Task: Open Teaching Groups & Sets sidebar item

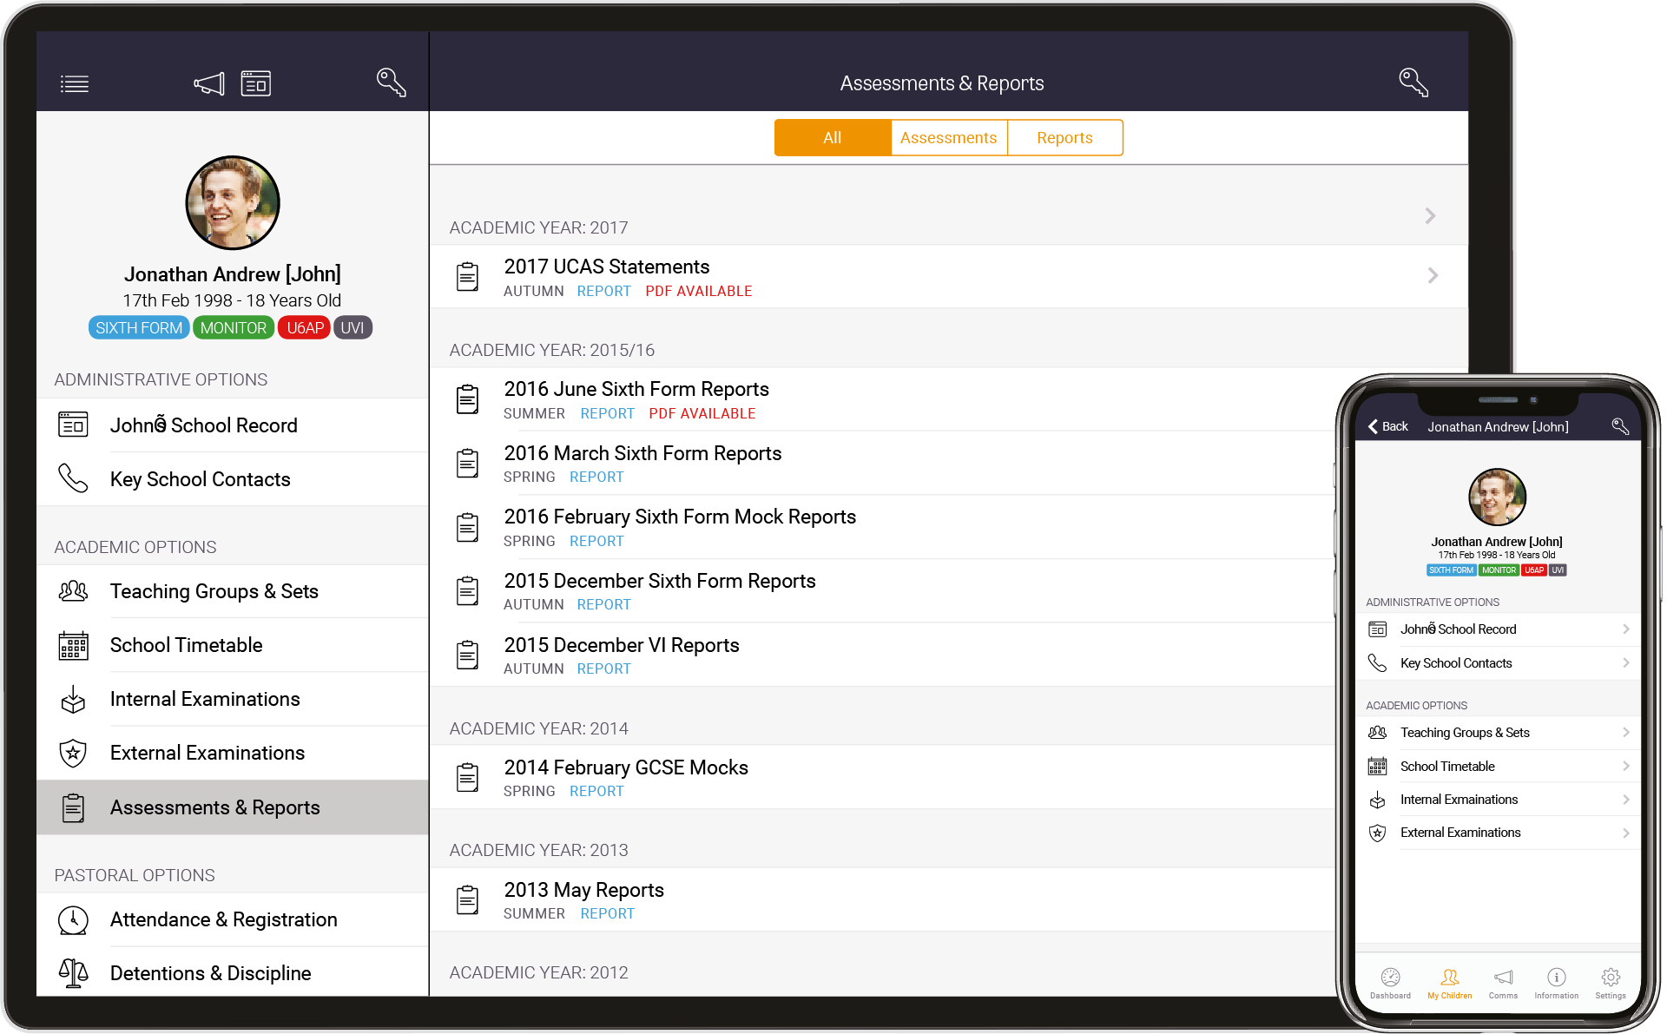Action: (214, 591)
